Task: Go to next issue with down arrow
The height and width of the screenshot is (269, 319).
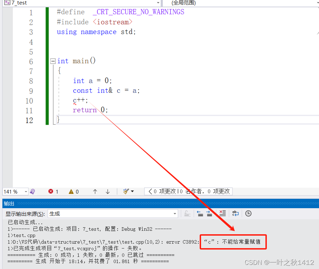Action: pyautogui.click(x=107, y=191)
